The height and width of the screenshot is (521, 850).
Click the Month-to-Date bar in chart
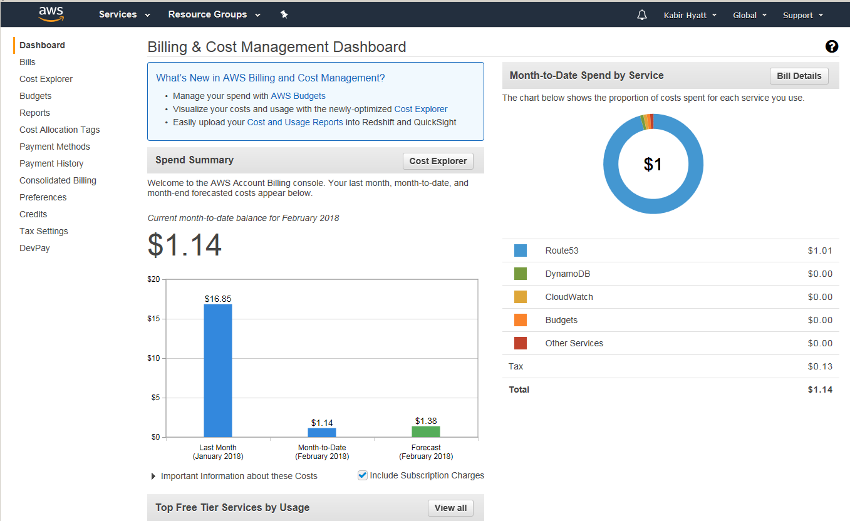[322, 433]
